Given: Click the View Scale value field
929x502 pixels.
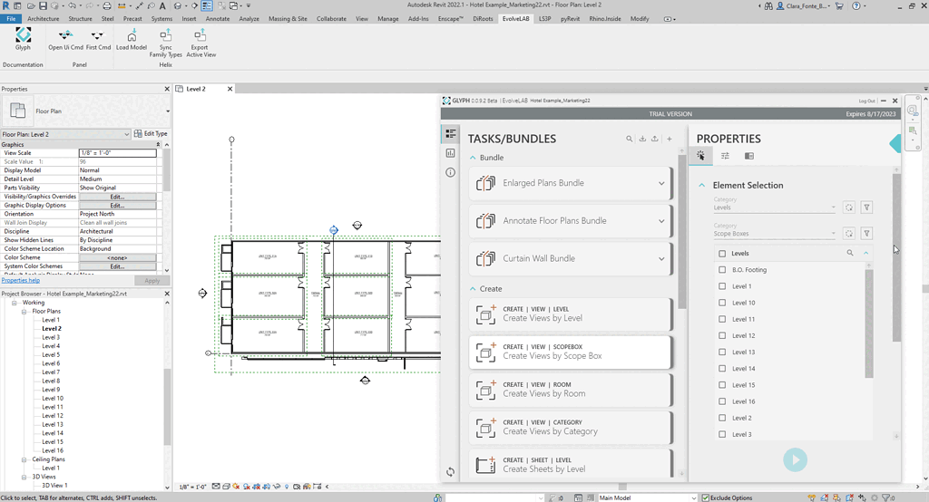Looking at the screenshot, I should (x=117, y=153).
